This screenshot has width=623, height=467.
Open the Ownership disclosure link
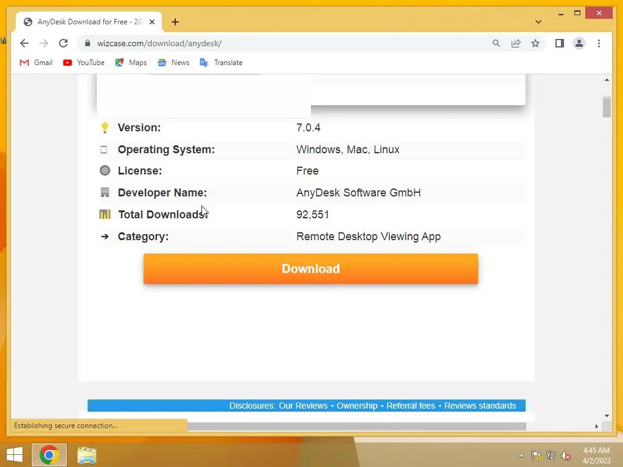(357, 406)
